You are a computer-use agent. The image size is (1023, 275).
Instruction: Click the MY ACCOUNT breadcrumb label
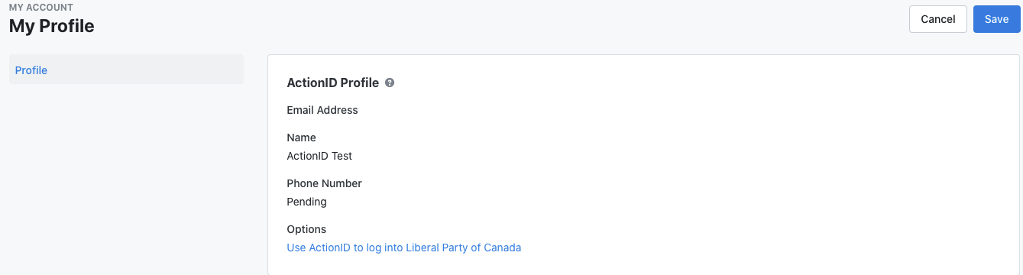tap(41, 8)
